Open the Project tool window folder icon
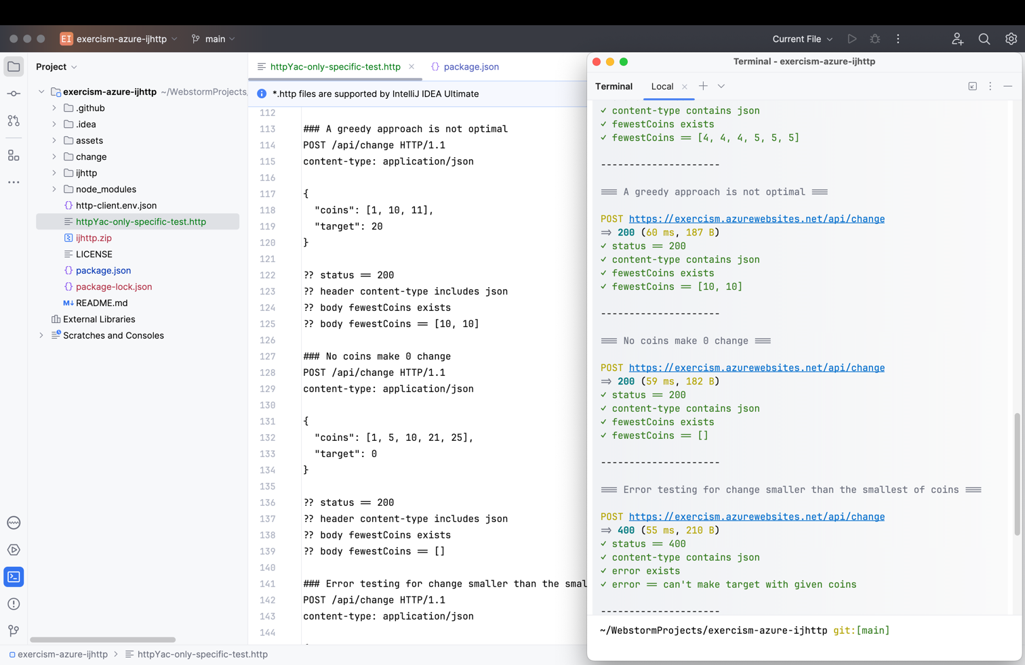The image size is (1025, 665). 14,66
